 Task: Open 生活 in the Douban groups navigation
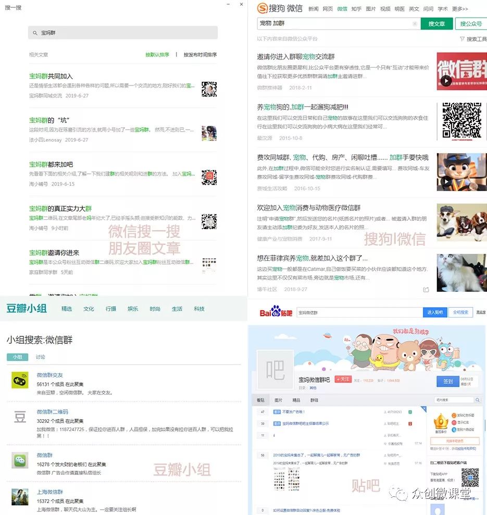pyautogui.click(x=177, y=309)
